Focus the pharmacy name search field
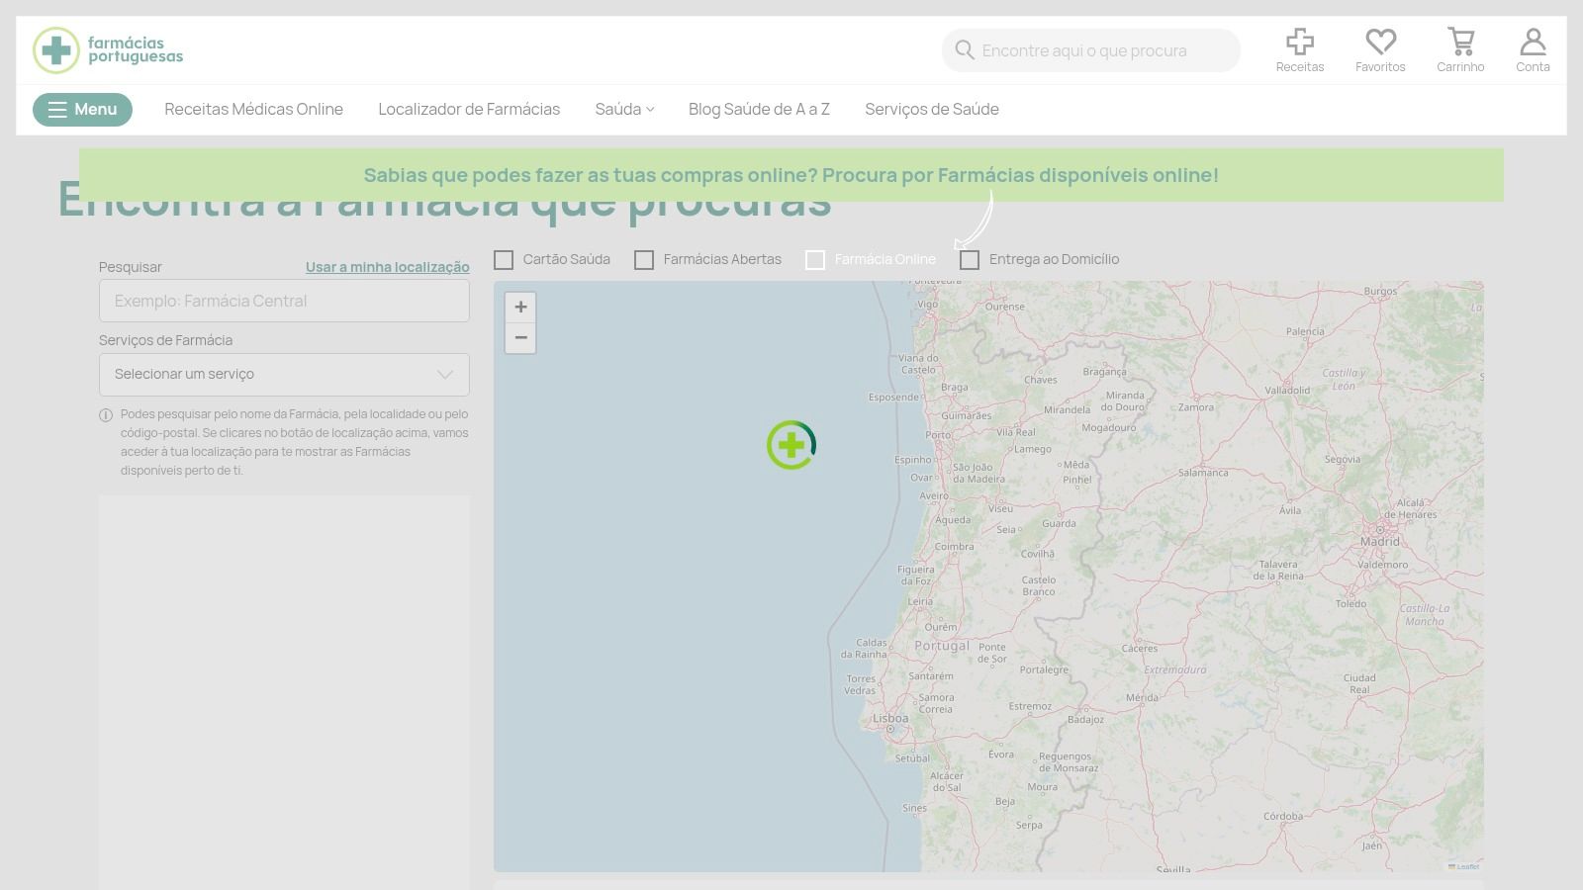This screenshot has width=1583, height=890. (284, 301)
